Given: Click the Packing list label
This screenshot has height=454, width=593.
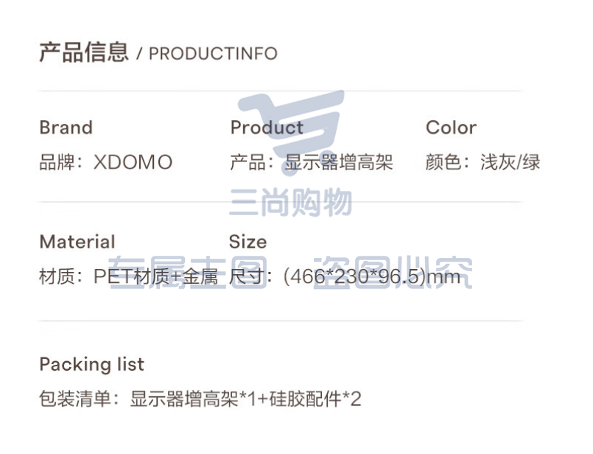Looking at the screenshot, I should point(92,364).
